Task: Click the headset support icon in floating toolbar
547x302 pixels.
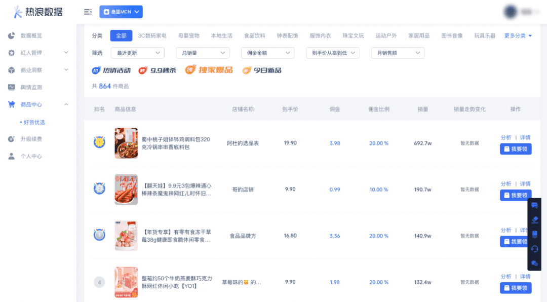Action: [x=534, y=249]
